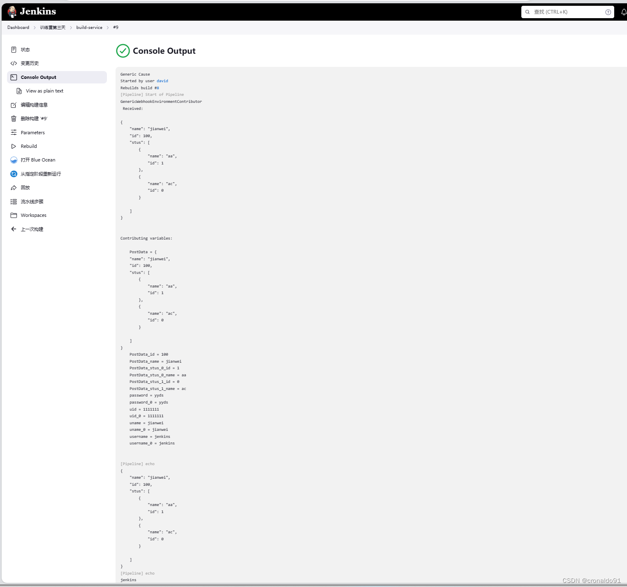Image resolution: width=627 pixels, height=587 pixels.
Task: Open the build-service breadcrumb item
Action: click(89, 27)
